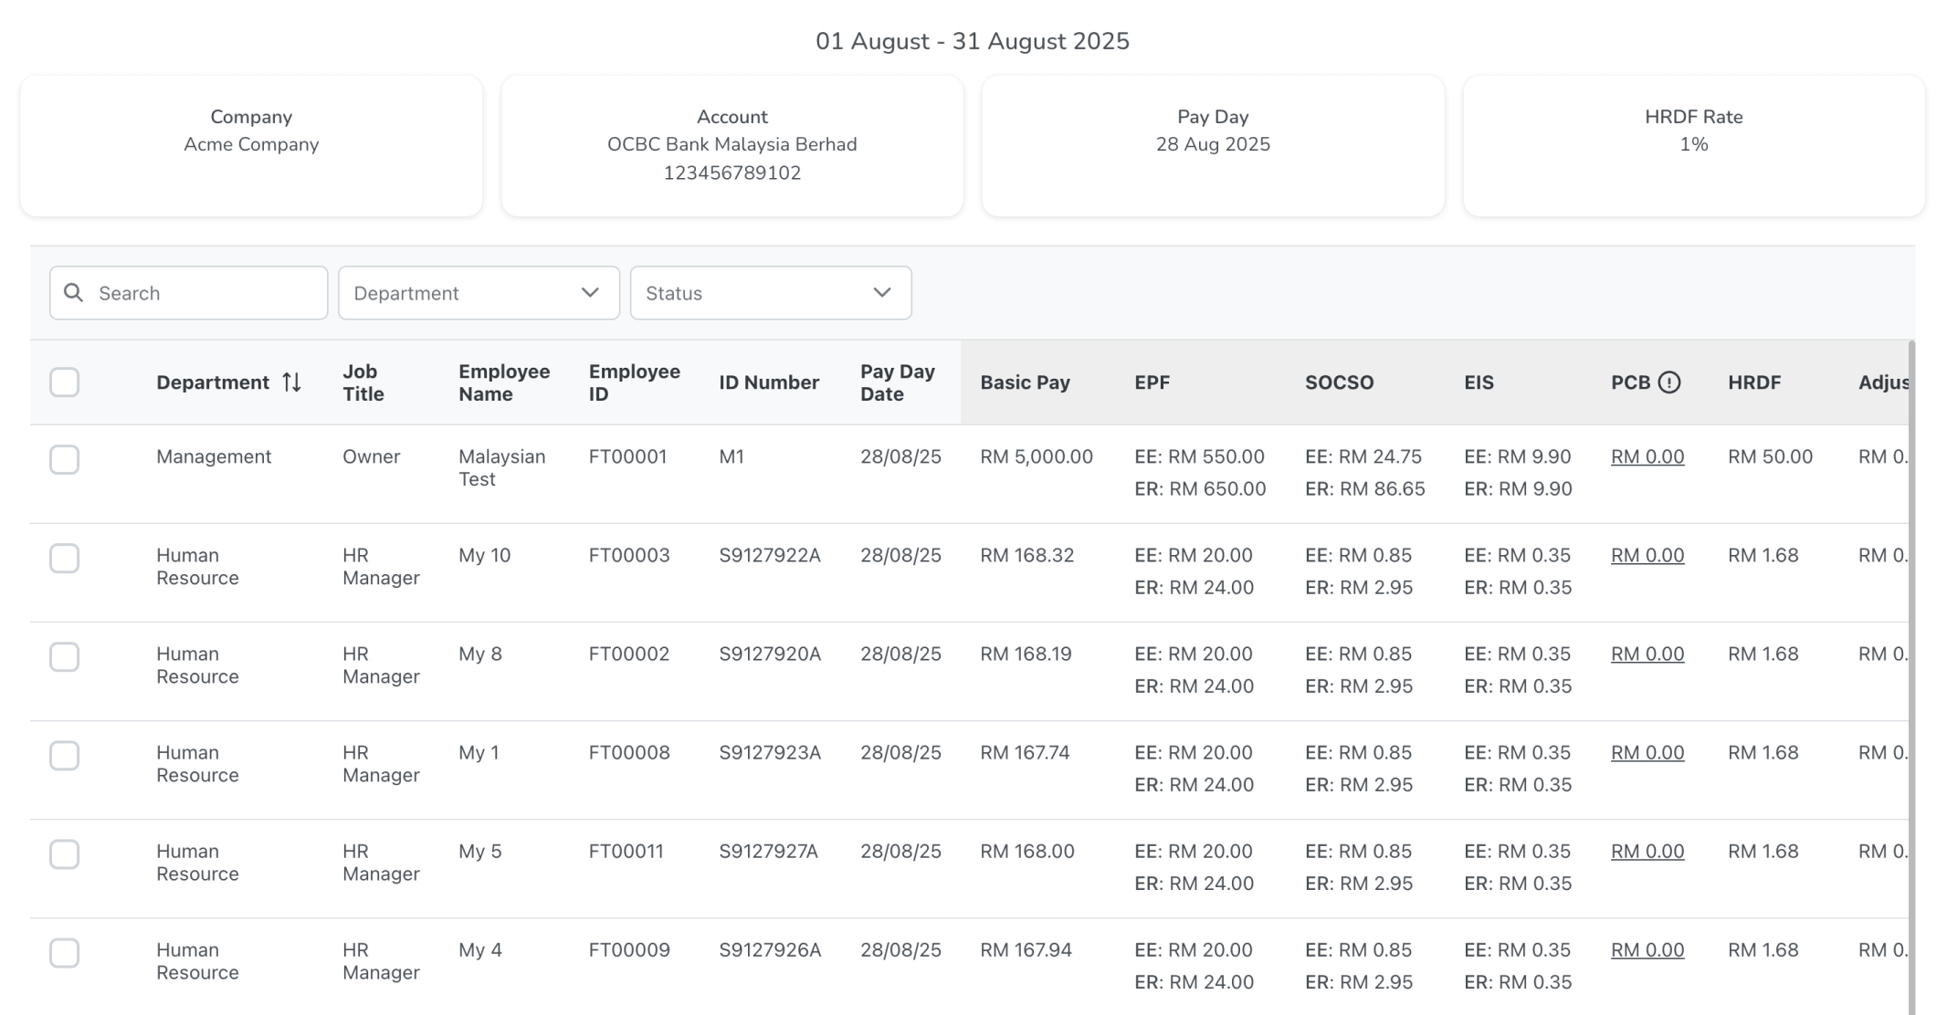Click the ID Number column header
The height and width of the screenshot is (1015, 1947).
click(769, 382)
